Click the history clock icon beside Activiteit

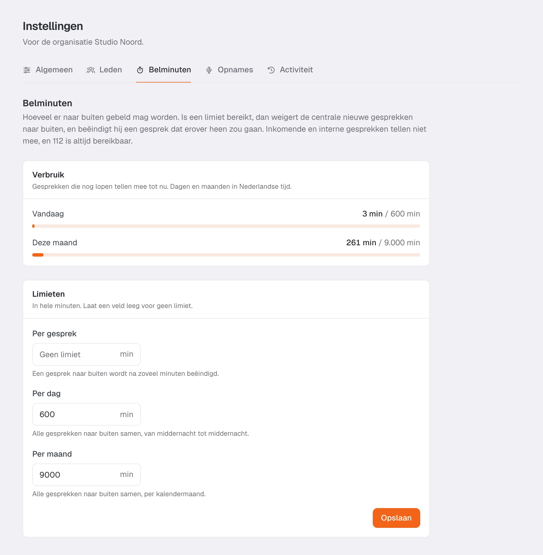[271, 70]
